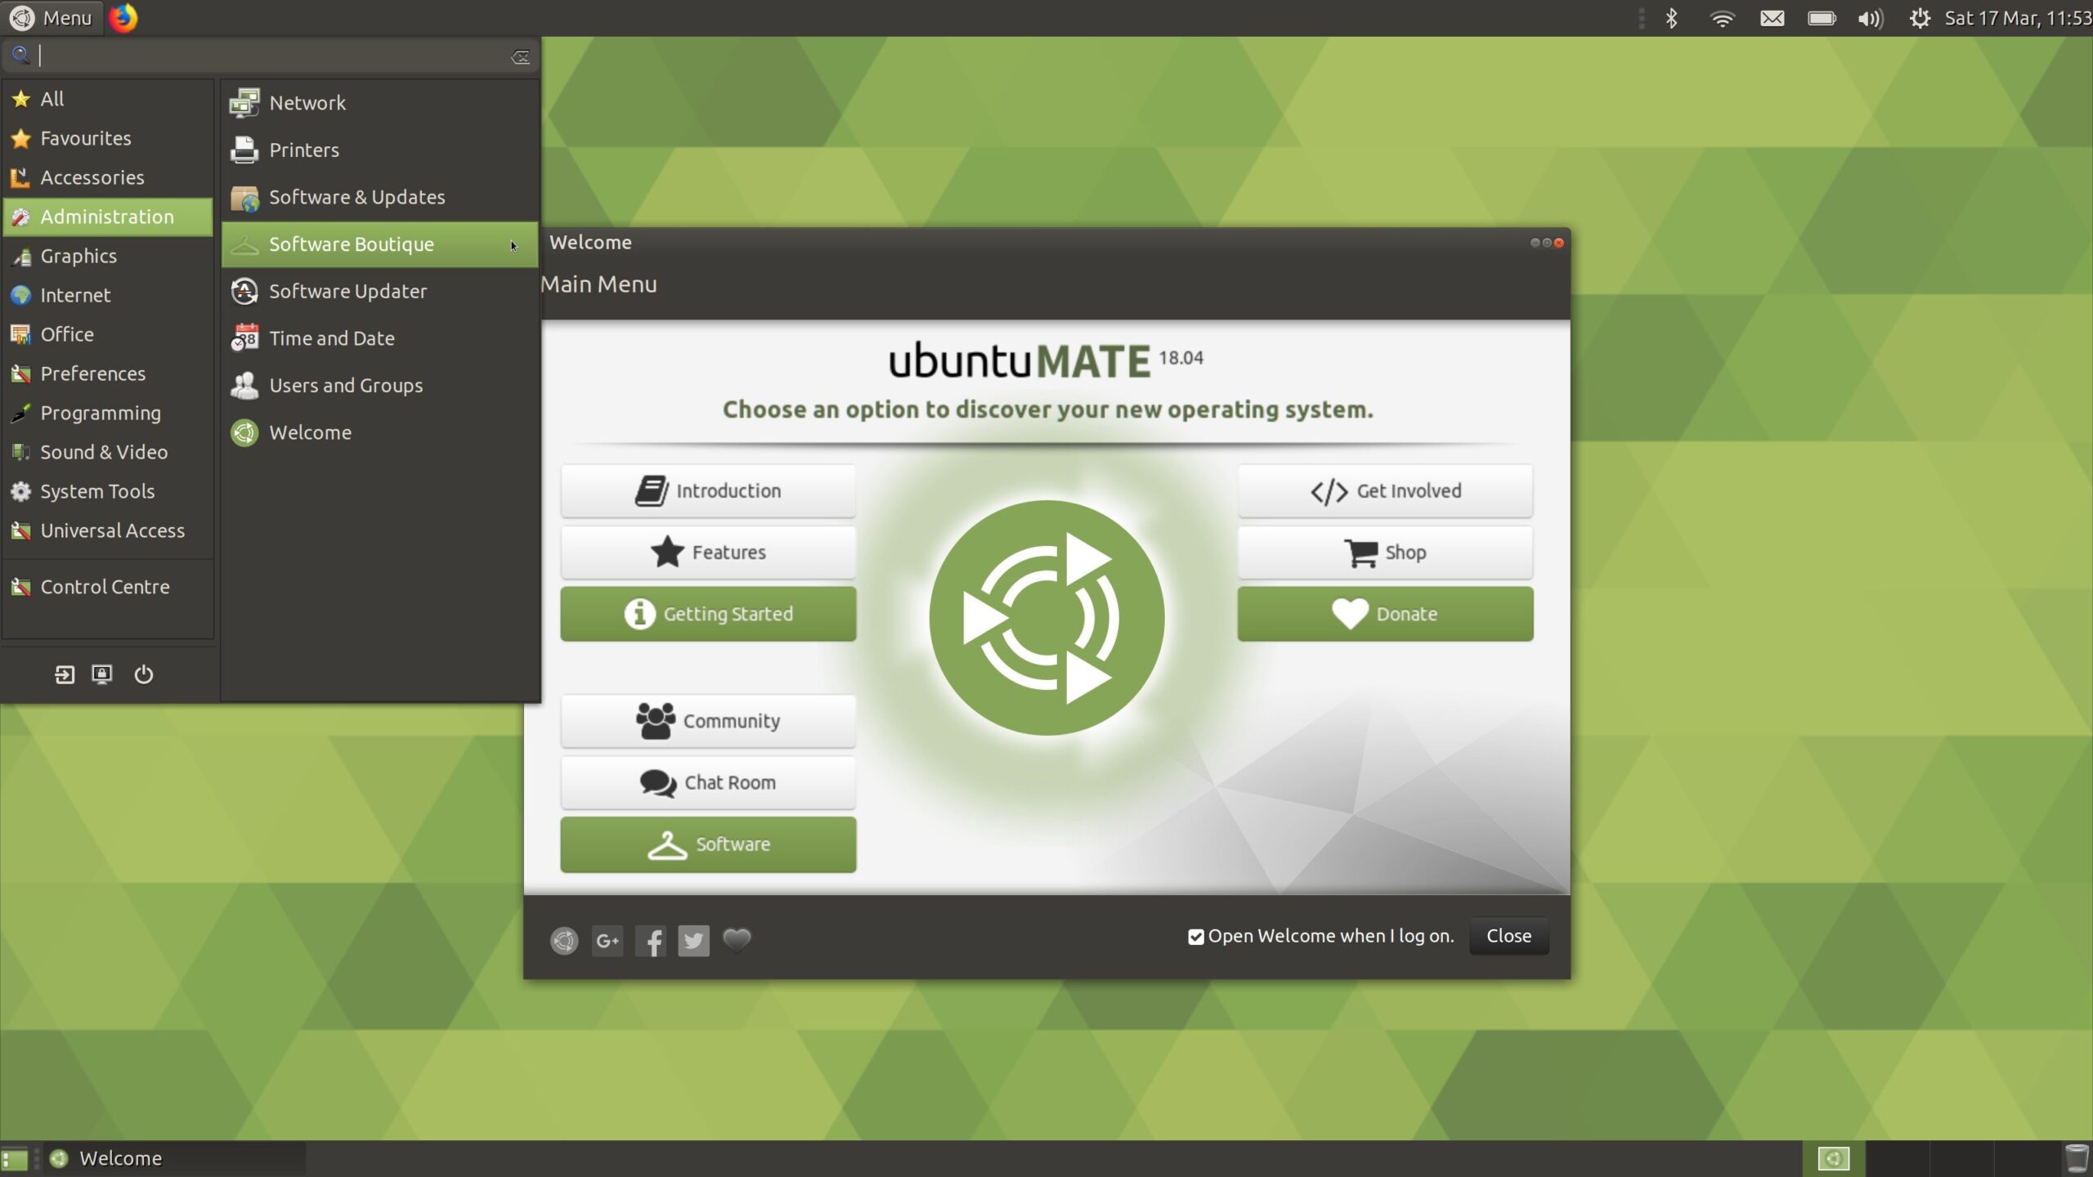Open Software & Updates from the menu
This screenshot has width=2093, height=1177.
[x=357, y=196]
